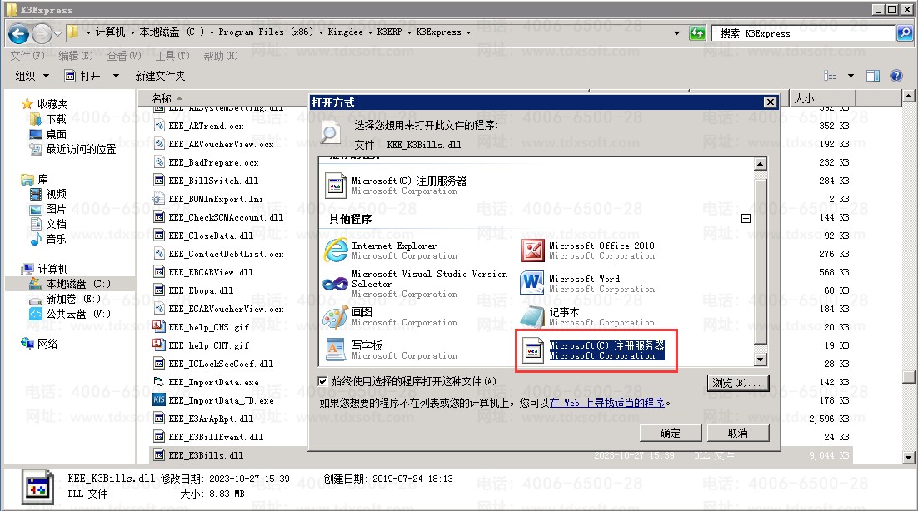
Task: Click the 浏览(B)... button
Action: pyautogui.click(x=737, y=383)
